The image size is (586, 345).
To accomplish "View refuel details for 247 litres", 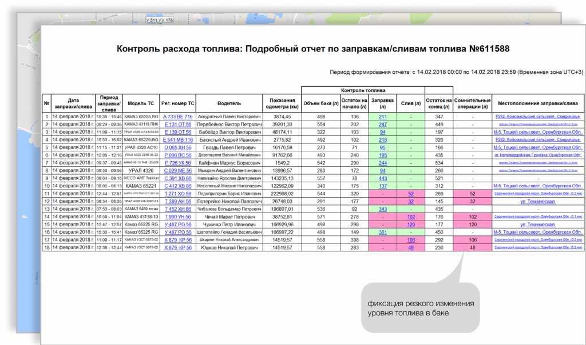I will (x=383, y=125).
